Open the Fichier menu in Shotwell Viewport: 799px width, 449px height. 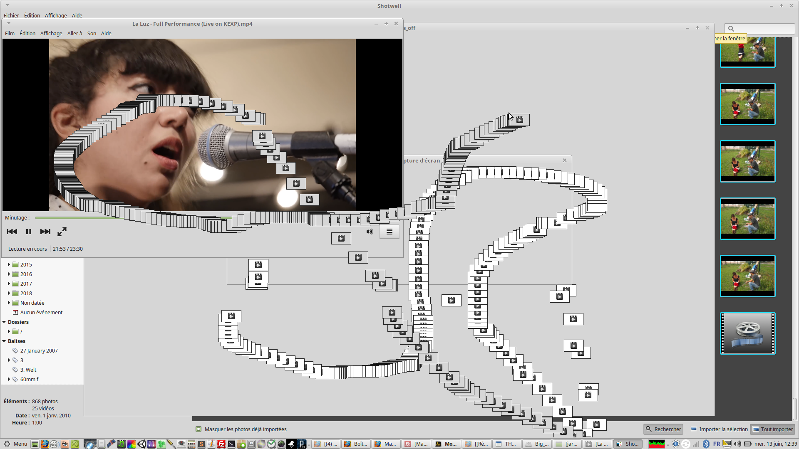(x=11, y=15)
